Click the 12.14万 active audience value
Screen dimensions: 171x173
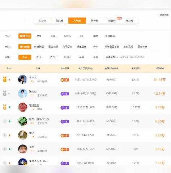point(160,94)
